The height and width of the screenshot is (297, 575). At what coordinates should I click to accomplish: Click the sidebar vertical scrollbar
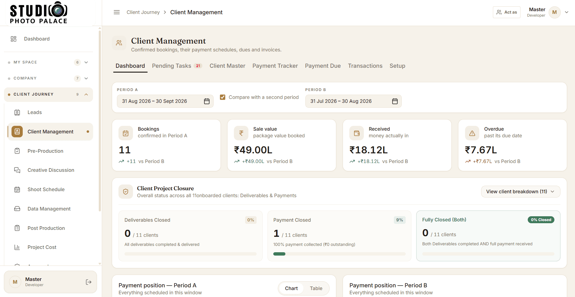[x=100, y=121]
